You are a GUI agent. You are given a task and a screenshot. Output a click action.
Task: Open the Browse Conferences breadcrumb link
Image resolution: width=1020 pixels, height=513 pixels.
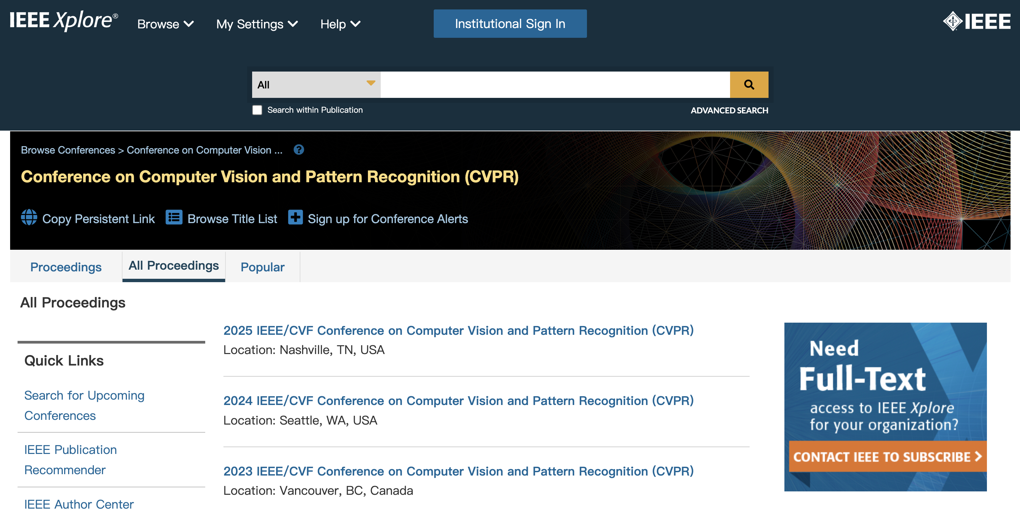68,150
